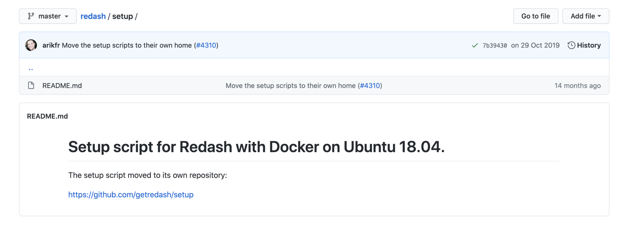Open the master branch dropdown
Image resolution: width=625 pixels, height=226 pixels.
click(x=48, y=16)
